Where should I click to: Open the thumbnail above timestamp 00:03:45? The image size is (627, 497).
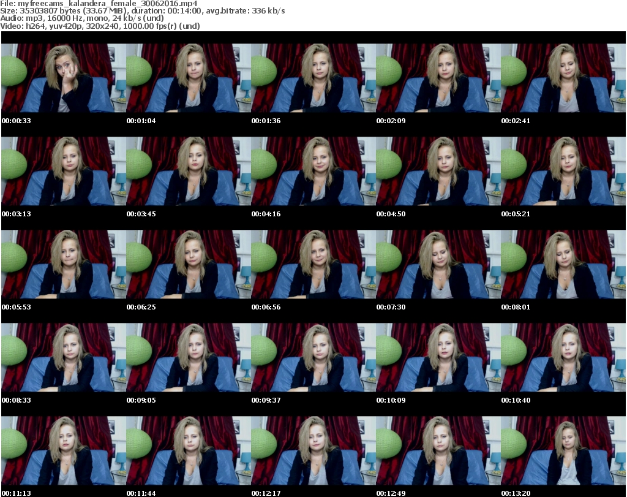[189, 171]
